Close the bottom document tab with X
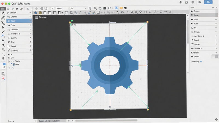 tap(69, 121)
